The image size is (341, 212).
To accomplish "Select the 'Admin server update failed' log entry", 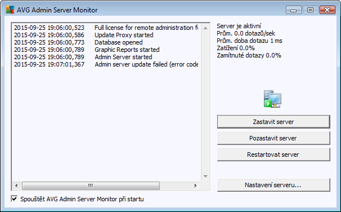I will (106, 64).
